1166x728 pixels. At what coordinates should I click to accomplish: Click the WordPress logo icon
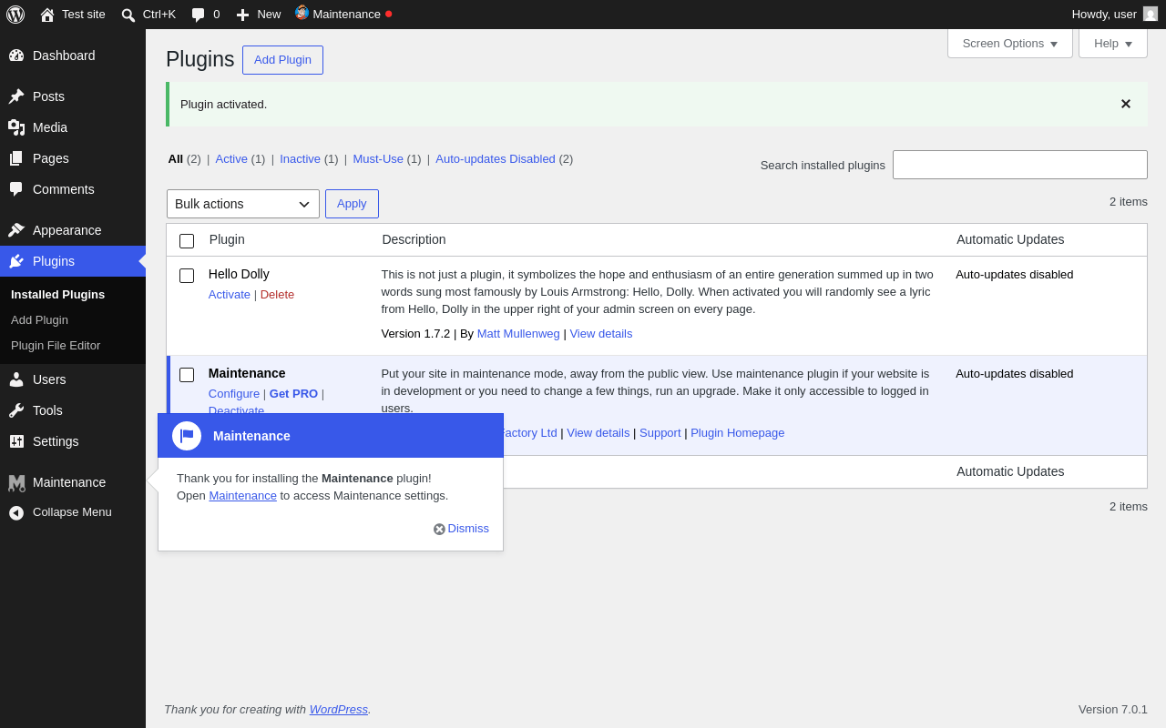coord(15,15)
